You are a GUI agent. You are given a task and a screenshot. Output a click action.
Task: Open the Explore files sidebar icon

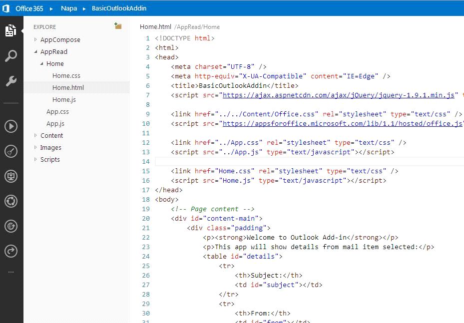click(11, 30)
